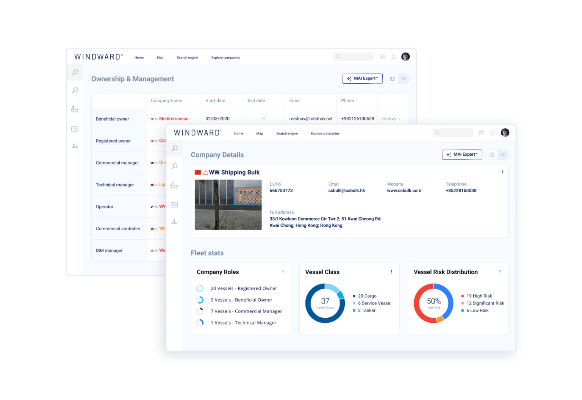This screenshot has width=582, height=400.
Task: Open the Vessel Risk Distribution options menu
Action: [500, 272]
